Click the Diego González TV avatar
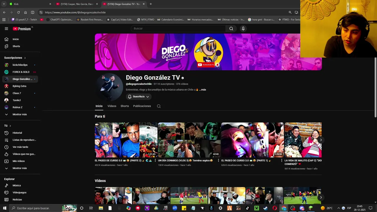 109,87
